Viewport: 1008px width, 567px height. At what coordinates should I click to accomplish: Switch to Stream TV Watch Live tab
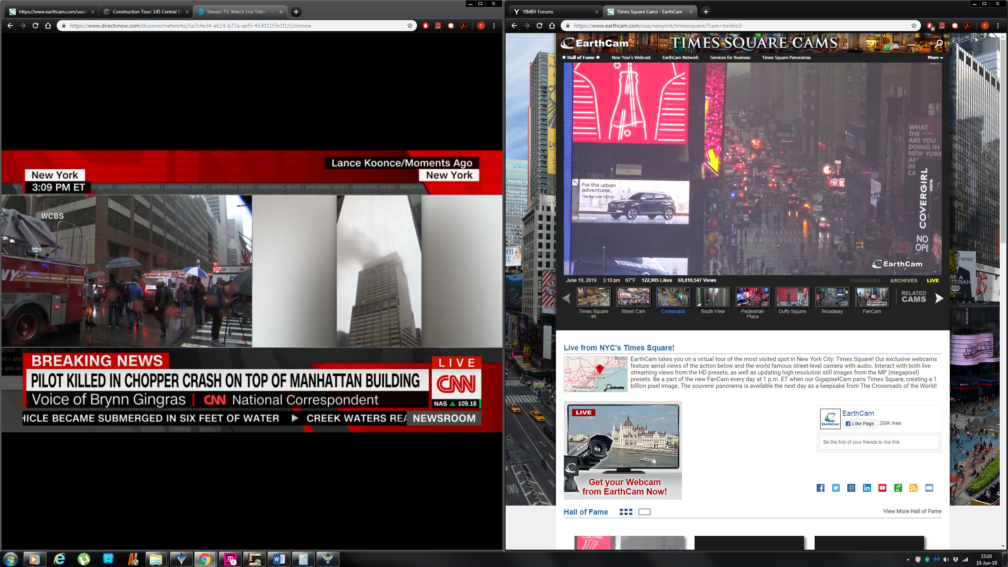coord(239,12)
